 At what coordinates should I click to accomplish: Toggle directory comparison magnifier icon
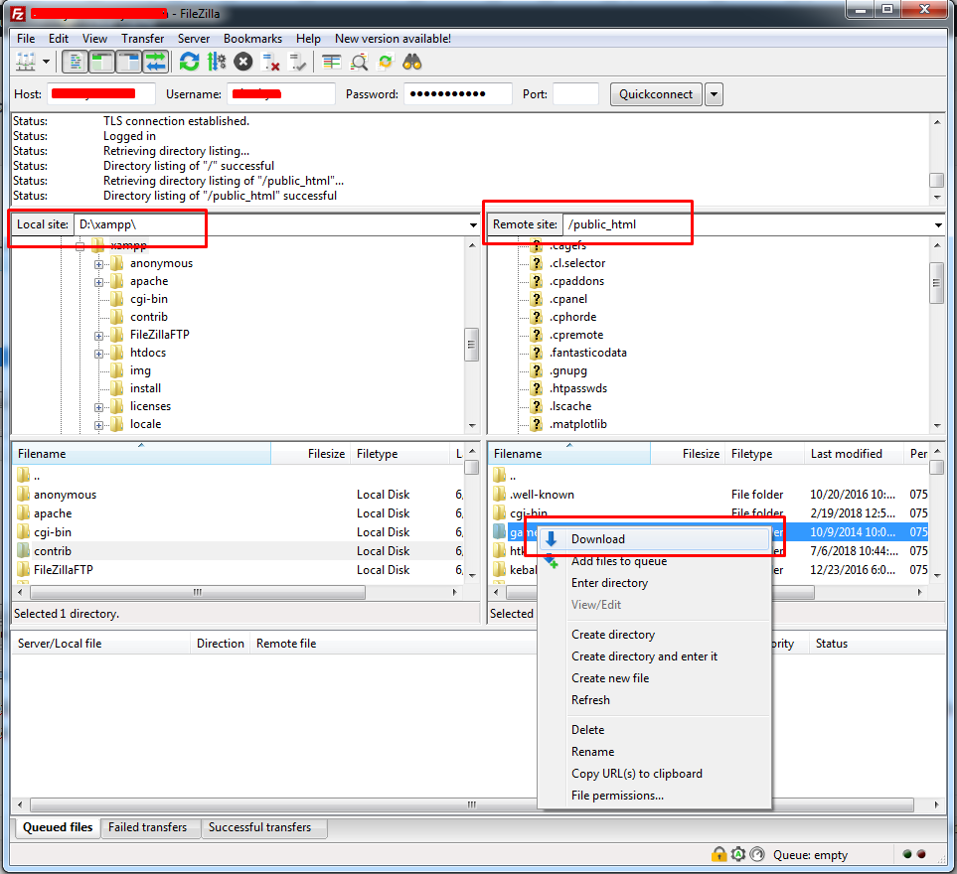click(359, 63)
